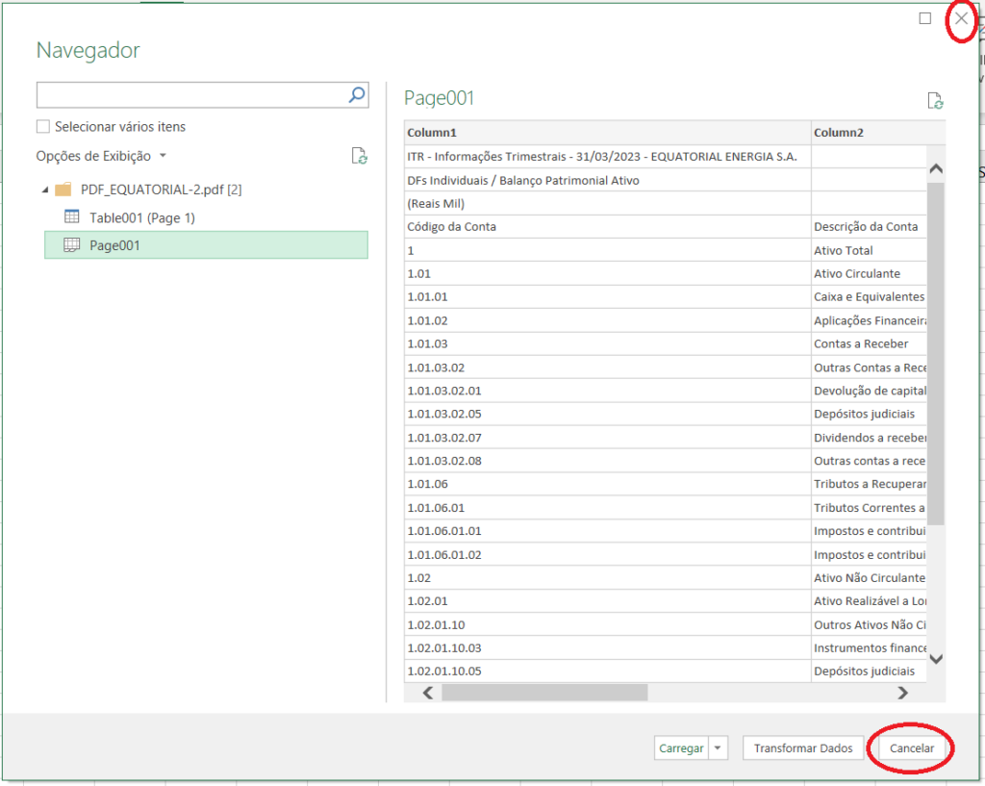Open Opções de Exibição dropdown
Screen dimensions: 985x786
(x=100, y=156)
